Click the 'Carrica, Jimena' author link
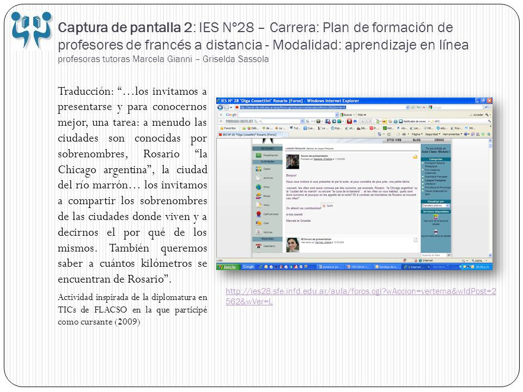 323,242
